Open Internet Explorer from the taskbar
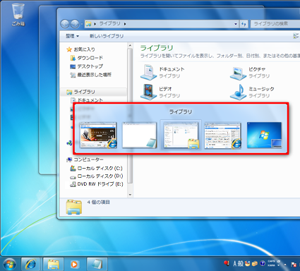 [x=31, y=264]
